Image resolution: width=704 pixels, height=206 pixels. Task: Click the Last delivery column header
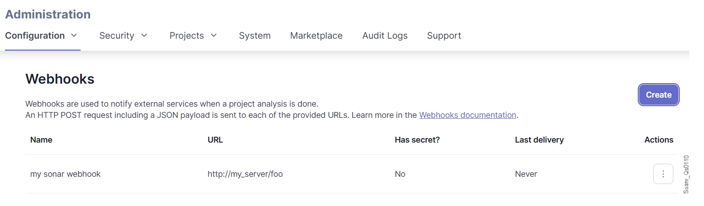pyautogui.click(x=539, y=140)
